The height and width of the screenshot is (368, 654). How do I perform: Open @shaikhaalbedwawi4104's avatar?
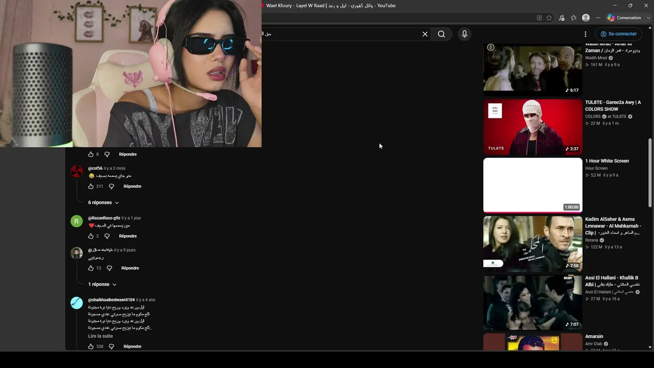pos(77,303)
